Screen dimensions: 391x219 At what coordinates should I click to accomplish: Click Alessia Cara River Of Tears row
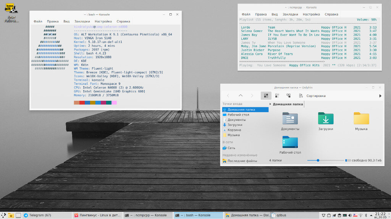(x=309, y=54)
